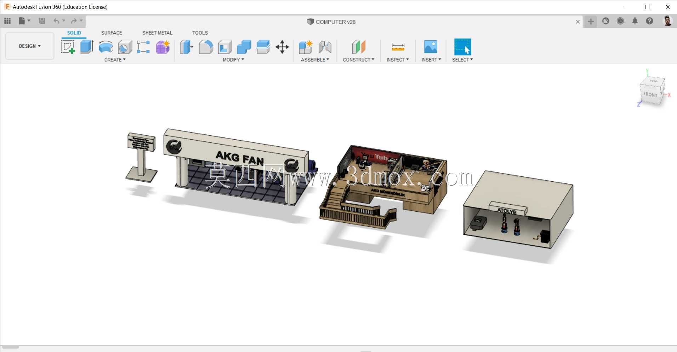Screen dimensions: 677x352
Task: Select the Press Pull tool
Action: tap(187, 47)
